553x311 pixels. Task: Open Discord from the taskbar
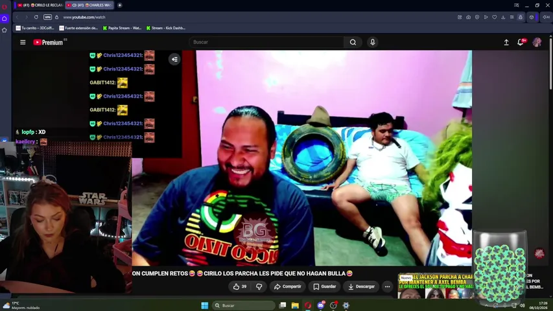click(x=321, y=305)
